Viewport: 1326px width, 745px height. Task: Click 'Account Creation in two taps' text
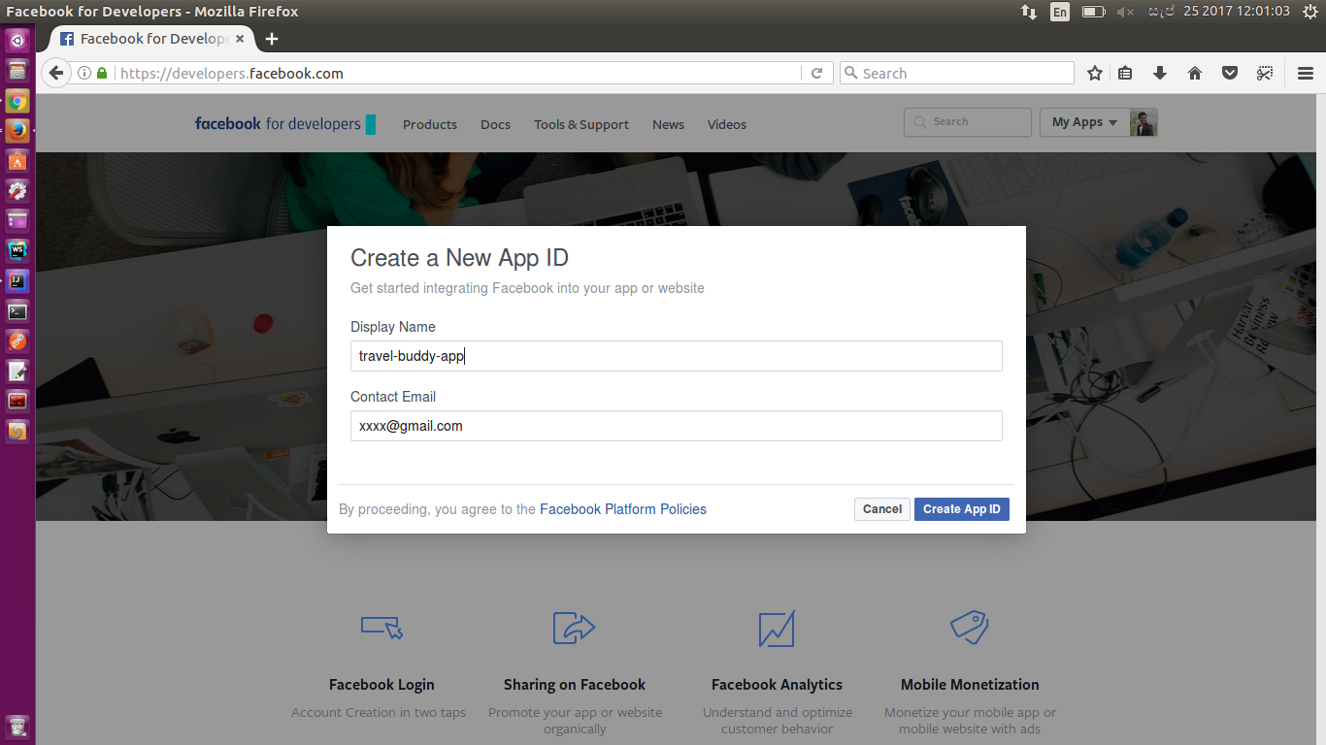(379, 713)
